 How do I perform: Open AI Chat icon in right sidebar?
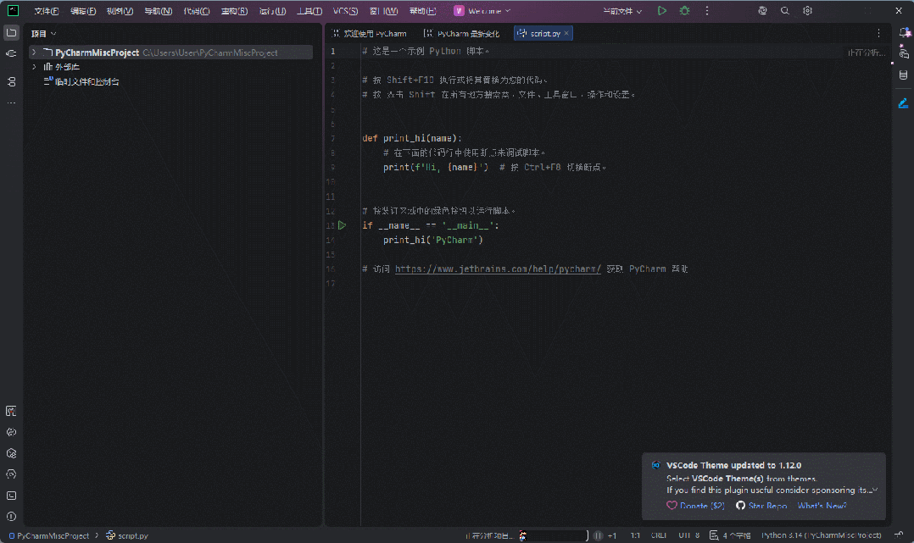click(904, 53)
